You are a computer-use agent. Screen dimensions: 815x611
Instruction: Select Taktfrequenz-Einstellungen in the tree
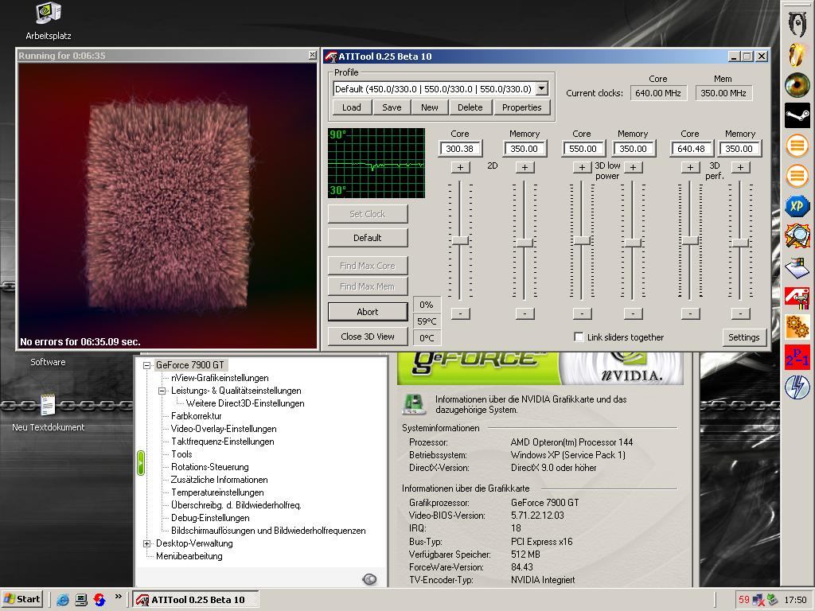click(x=223, y=442)
